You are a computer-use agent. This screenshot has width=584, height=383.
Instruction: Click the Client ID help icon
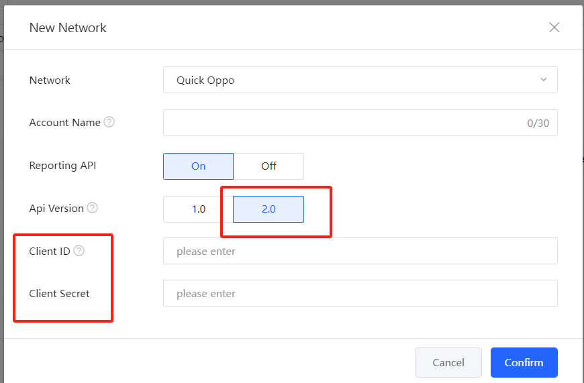point(79,251)
